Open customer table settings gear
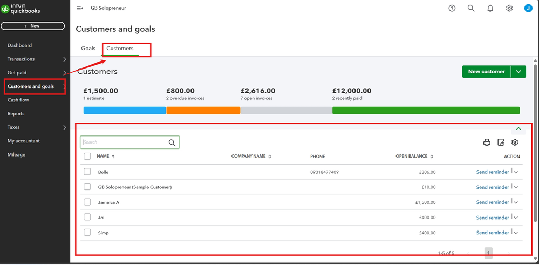The height and width of the screenshot is (265, 539). coord(515,142)
